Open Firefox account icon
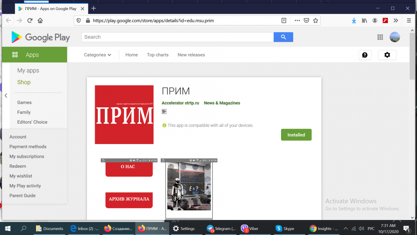417x235 pixels. (375, 20)
